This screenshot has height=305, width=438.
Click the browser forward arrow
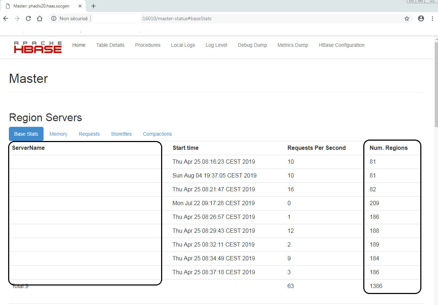tap(17, 18)
